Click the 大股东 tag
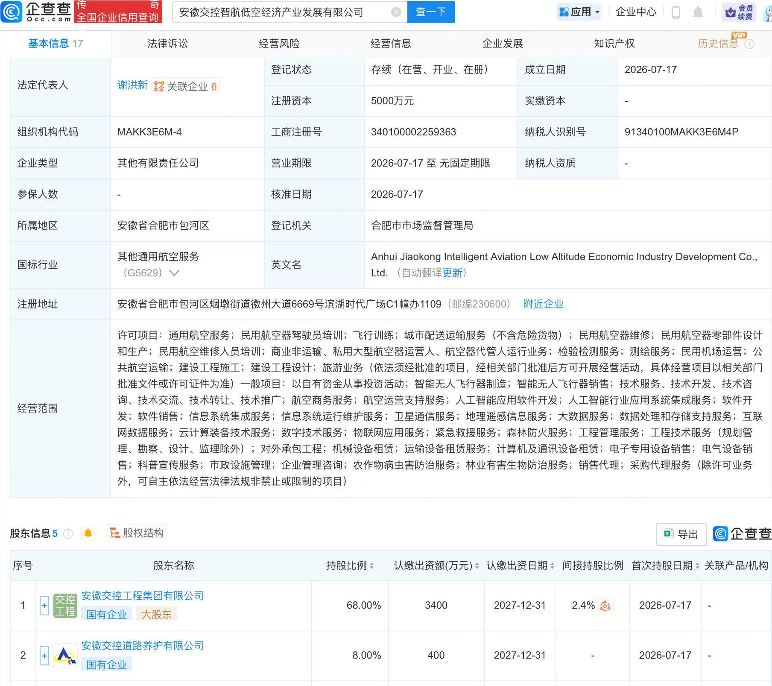Image resolution: width=772 pixels, height=686 pixels. pos(156,615)
